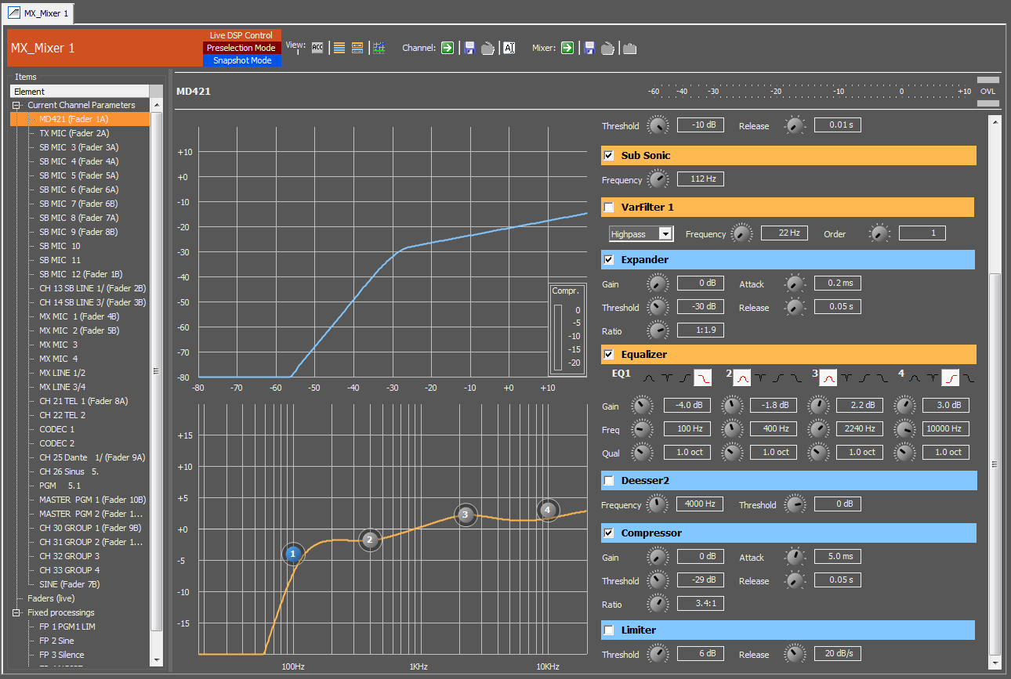This screenshot has width=1011, height=679.
Task: Click the parameters panel vertical scrollbar thumb
Action: tap(995, 464)
